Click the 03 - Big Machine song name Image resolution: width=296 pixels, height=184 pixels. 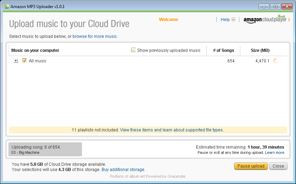(x=25, y=152)
